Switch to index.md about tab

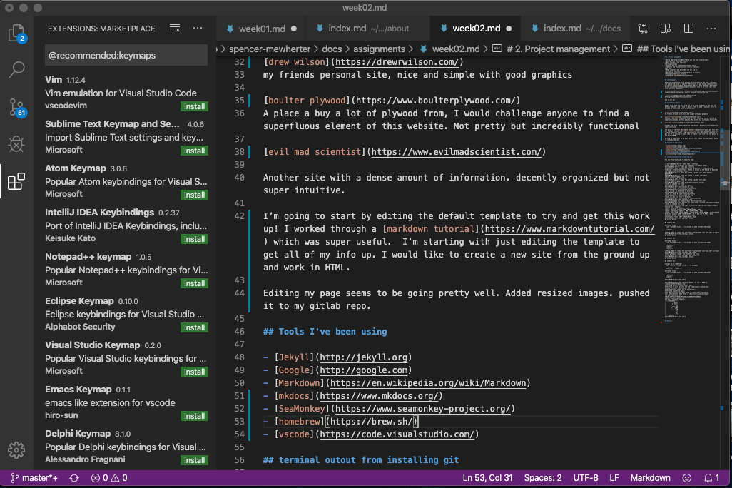pos(368,29)
